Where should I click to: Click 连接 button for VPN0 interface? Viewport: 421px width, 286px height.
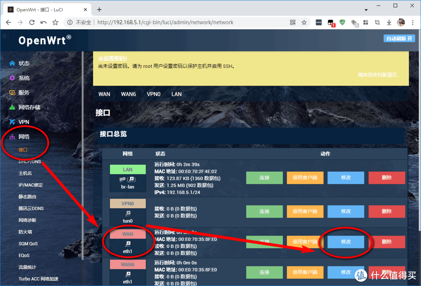[264, 211]
